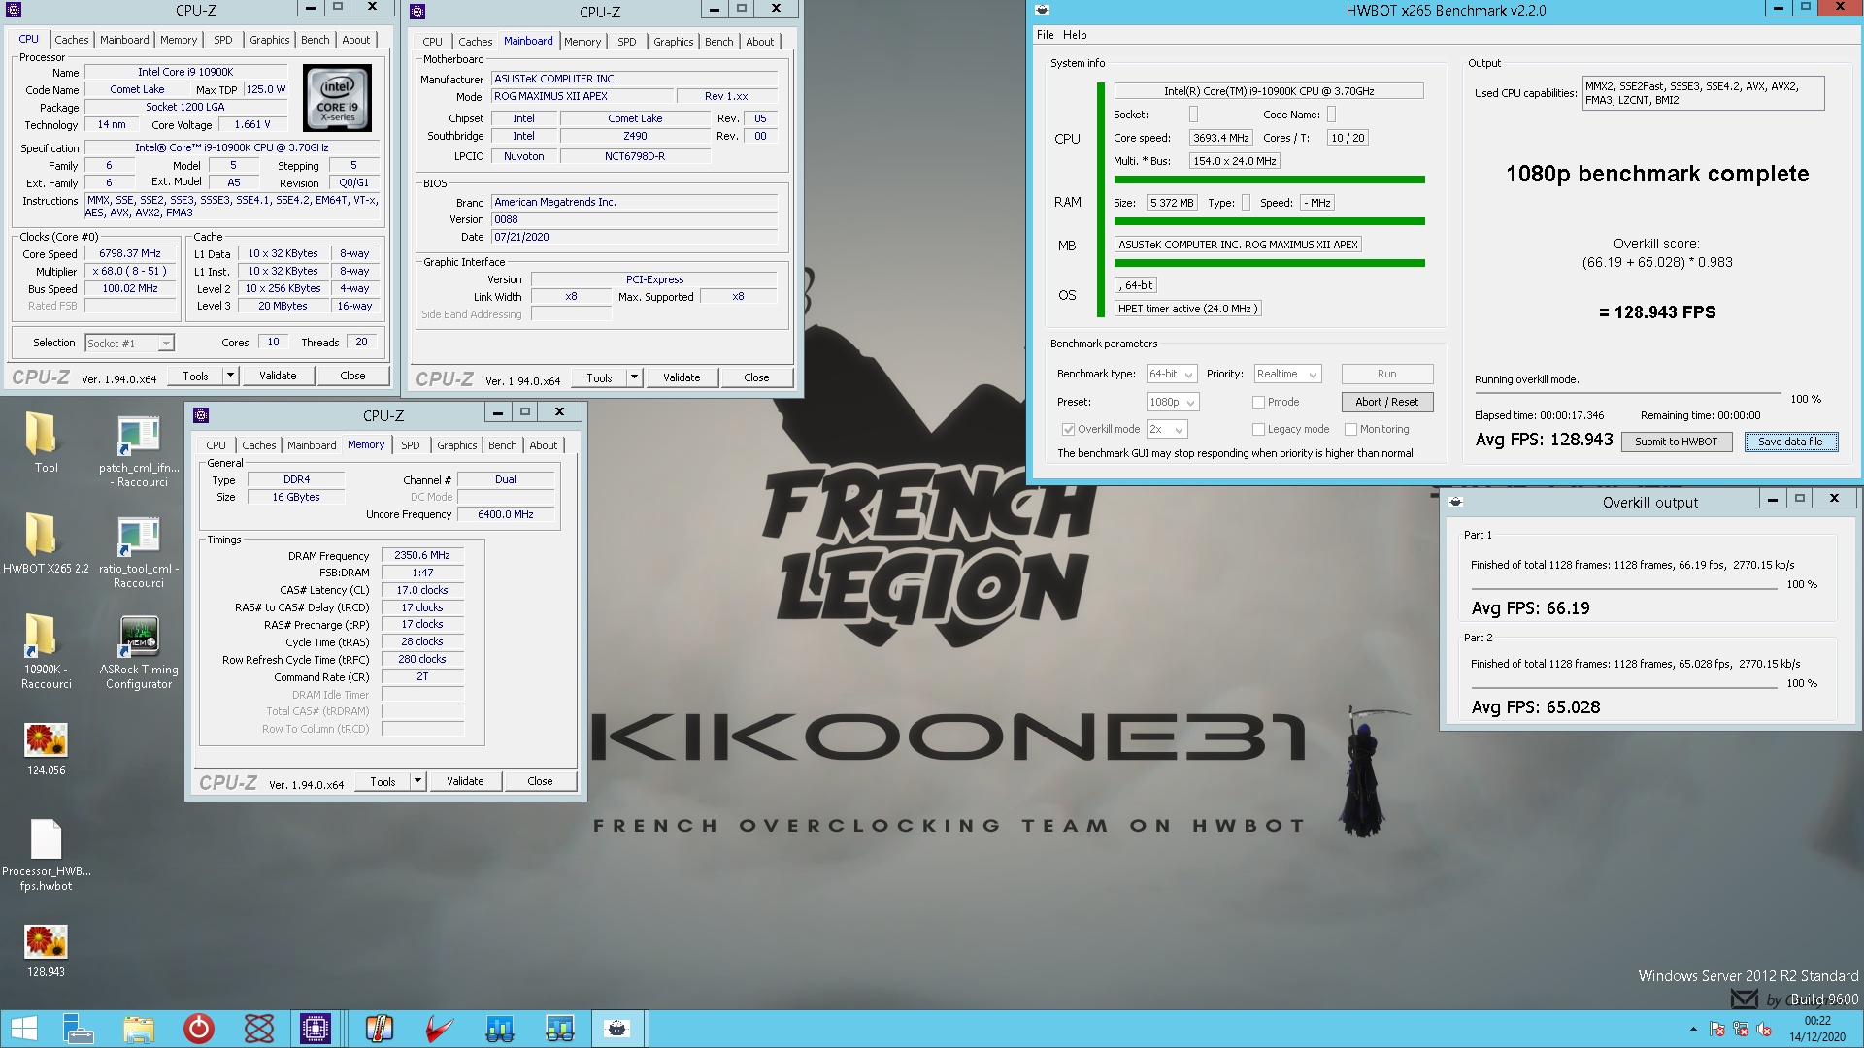
Task: Click the DRAM Frequency 2350.6 MHz field
Action: click(x=422, y=555)
